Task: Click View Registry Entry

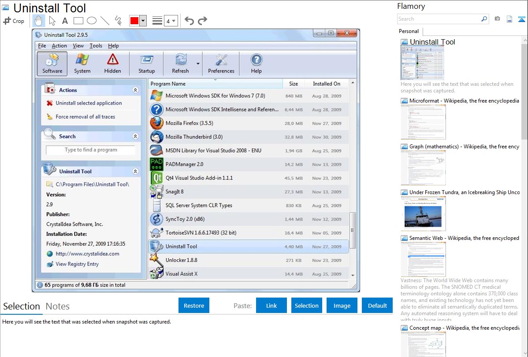Action: [x=77, y=264]
